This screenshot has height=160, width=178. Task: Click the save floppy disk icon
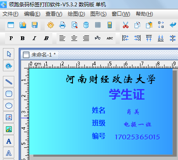tap(35, 25)
